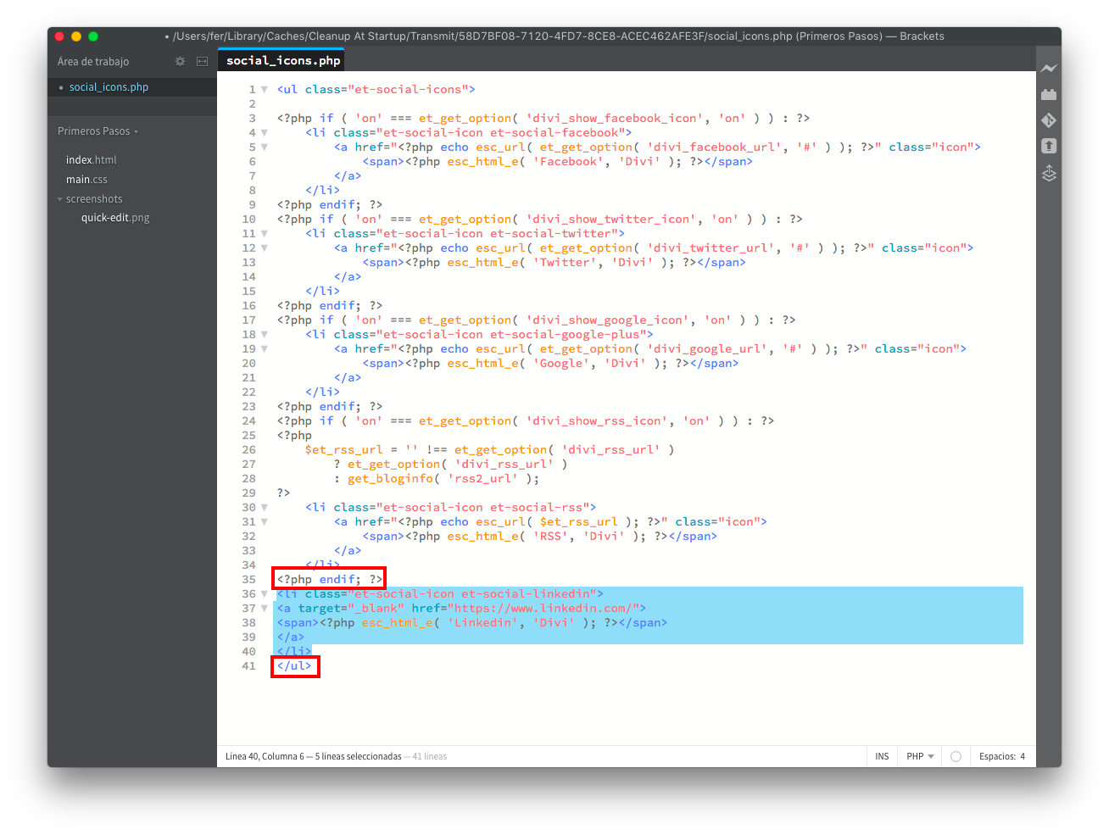
Task: Select the social_icons.php tab
Action: (x=283, y=60)
